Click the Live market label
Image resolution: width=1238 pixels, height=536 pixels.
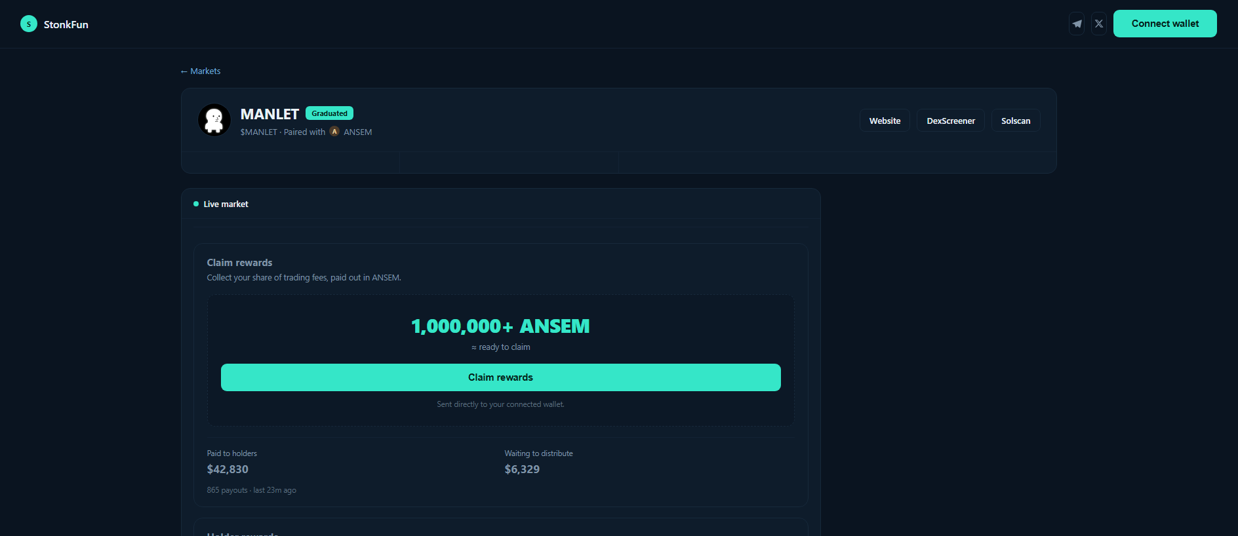click(226, 204)
